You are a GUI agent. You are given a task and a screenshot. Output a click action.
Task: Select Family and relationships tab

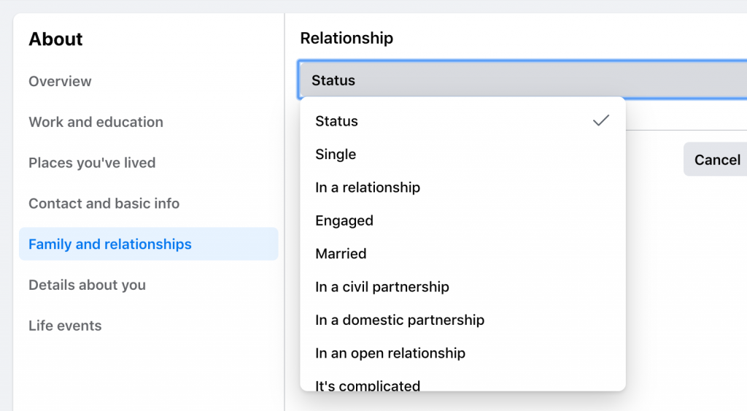pos(110,245)
